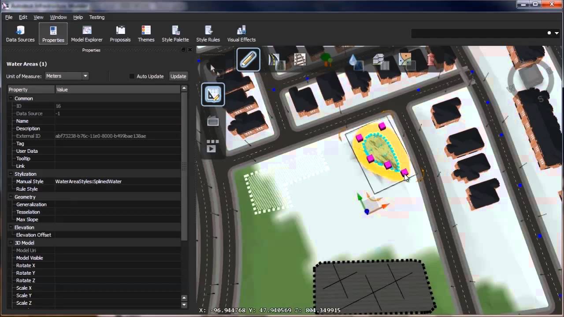This screenshot has height=317, width=564.
Task: Open the Window menu
Action: pos(58,17)
